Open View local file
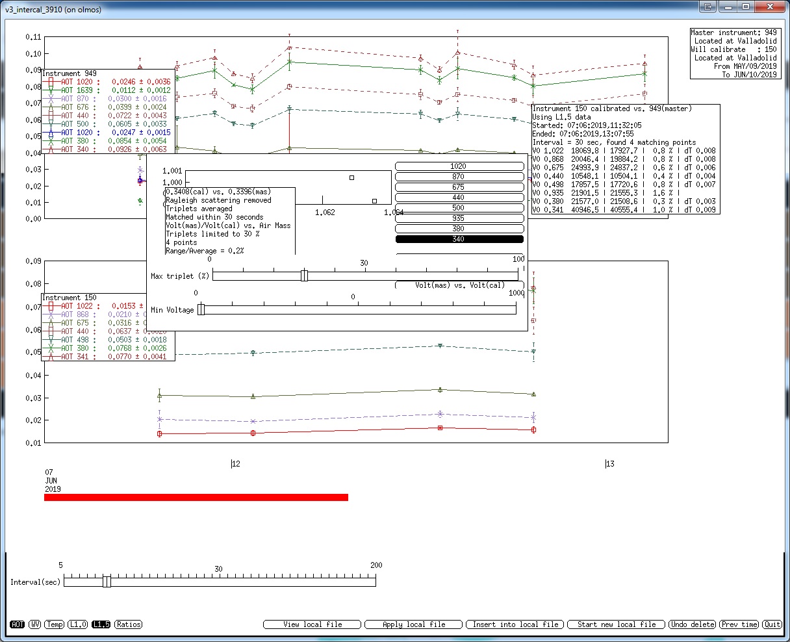 coord(312,624)
